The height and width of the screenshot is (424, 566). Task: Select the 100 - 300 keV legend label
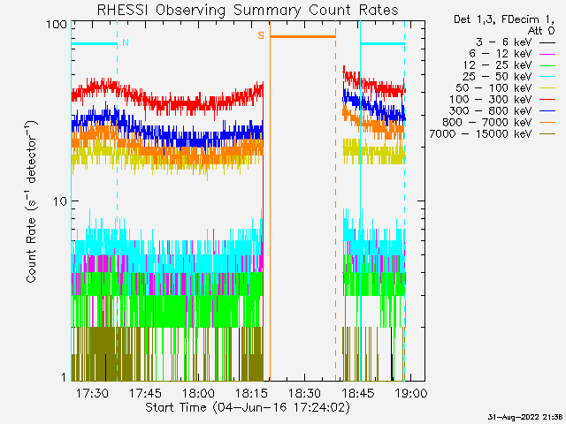point(491,100)
